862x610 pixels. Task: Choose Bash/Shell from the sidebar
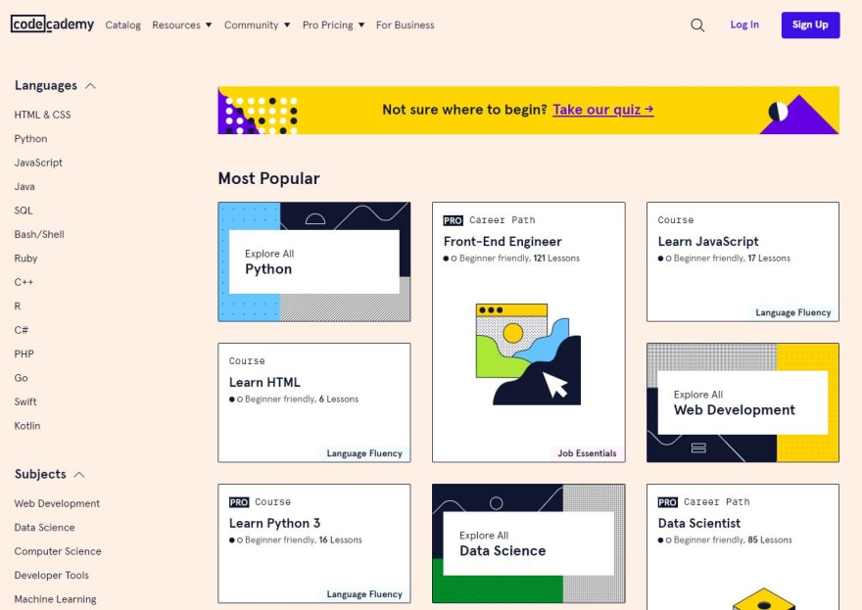point(39,235)
